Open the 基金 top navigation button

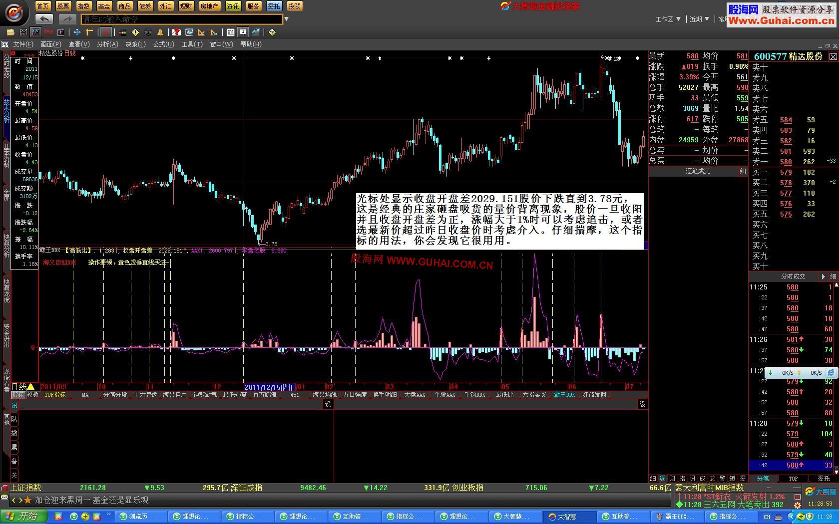click(x=104, y=6)
